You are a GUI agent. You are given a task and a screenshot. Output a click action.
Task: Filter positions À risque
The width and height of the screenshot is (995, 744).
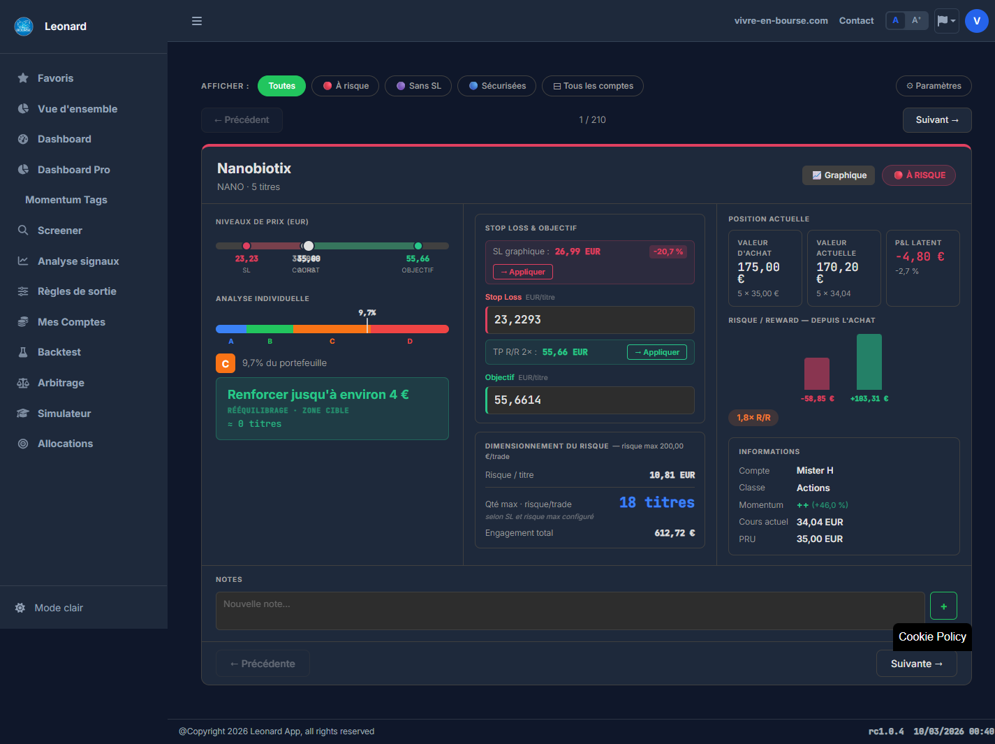pyautogui.click(x=345, y=86)
